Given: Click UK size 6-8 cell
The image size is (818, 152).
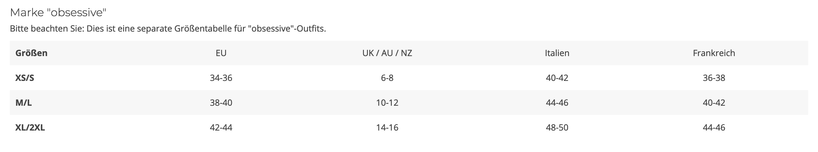Looking at the screenshot, I should click(x=387, y=78).
